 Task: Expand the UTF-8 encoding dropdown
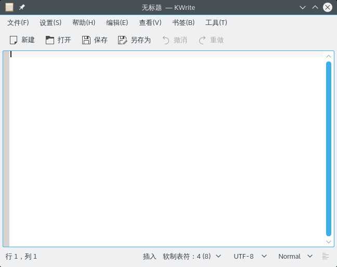[250, 257]
